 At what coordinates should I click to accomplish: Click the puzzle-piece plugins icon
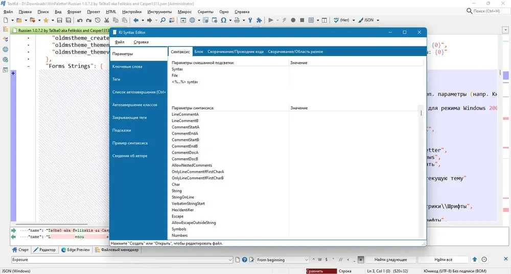point(259,20)
